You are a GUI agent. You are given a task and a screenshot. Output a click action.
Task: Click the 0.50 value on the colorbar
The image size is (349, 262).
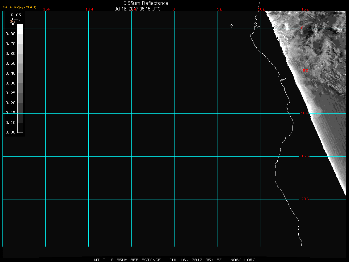tap(11, 63)
